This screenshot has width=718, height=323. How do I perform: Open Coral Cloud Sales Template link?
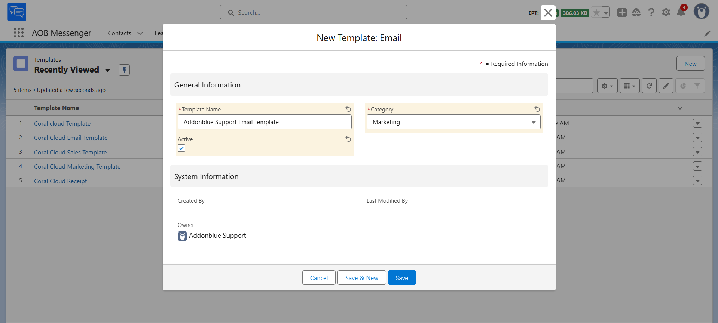pos(70,152)
